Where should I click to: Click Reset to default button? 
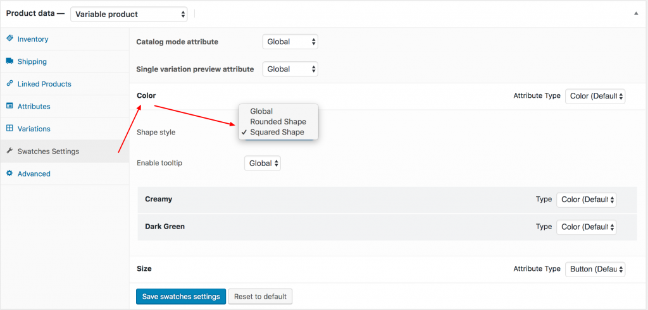(260, 297)
